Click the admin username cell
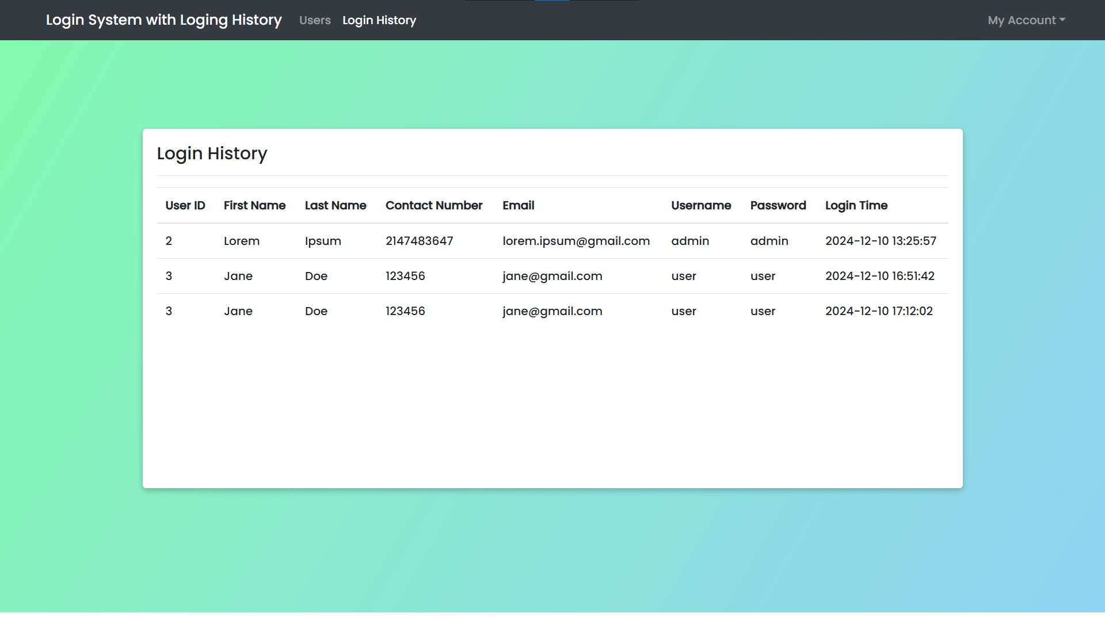 coord(689,241)
